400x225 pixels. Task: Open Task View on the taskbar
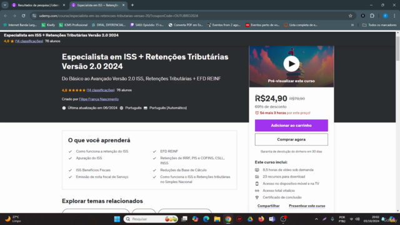184,219
